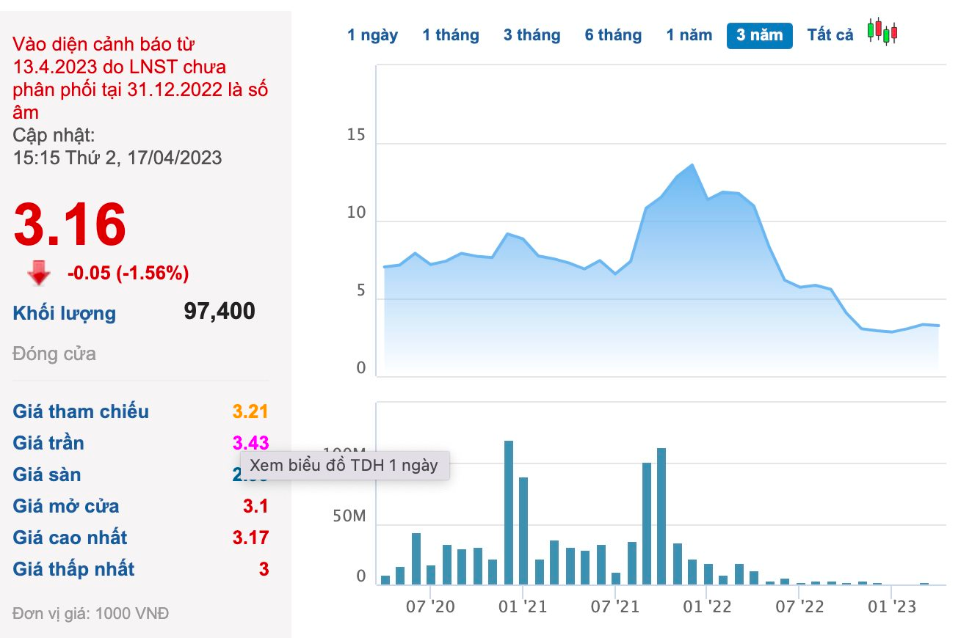Choose the 6 tháng time range
The height and width of the screenshot is (638, 972).
click(x=613, y=35)
